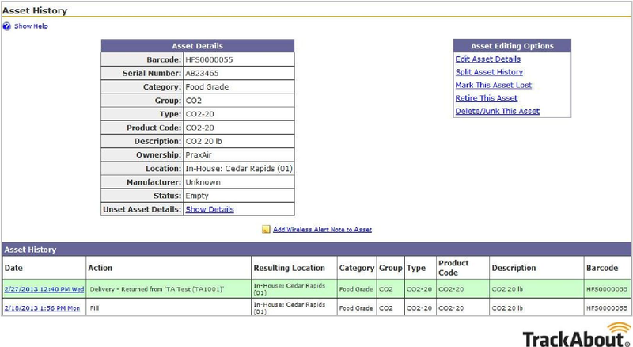Click the PraxAir ownership value
The width and height of the screenshot is (633, 347).
click(199, 155)
